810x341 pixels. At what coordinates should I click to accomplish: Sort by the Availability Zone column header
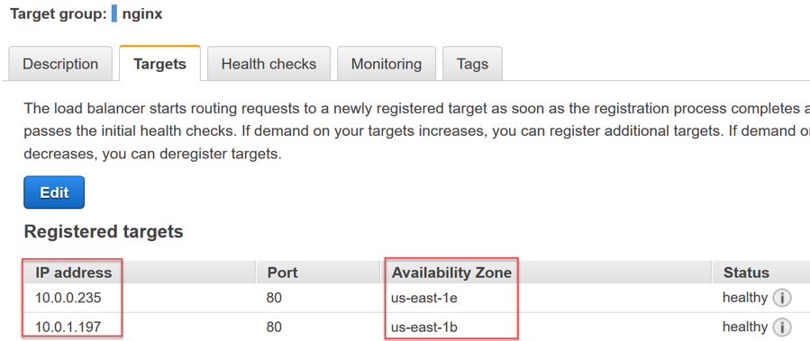coord(451,273)
